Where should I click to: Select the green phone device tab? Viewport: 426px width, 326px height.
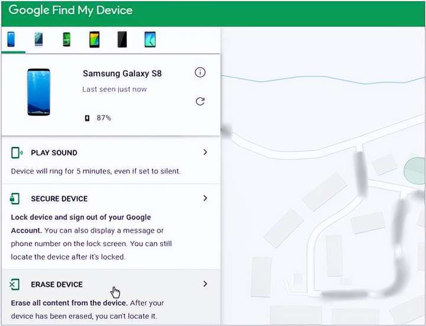(66, 40)
